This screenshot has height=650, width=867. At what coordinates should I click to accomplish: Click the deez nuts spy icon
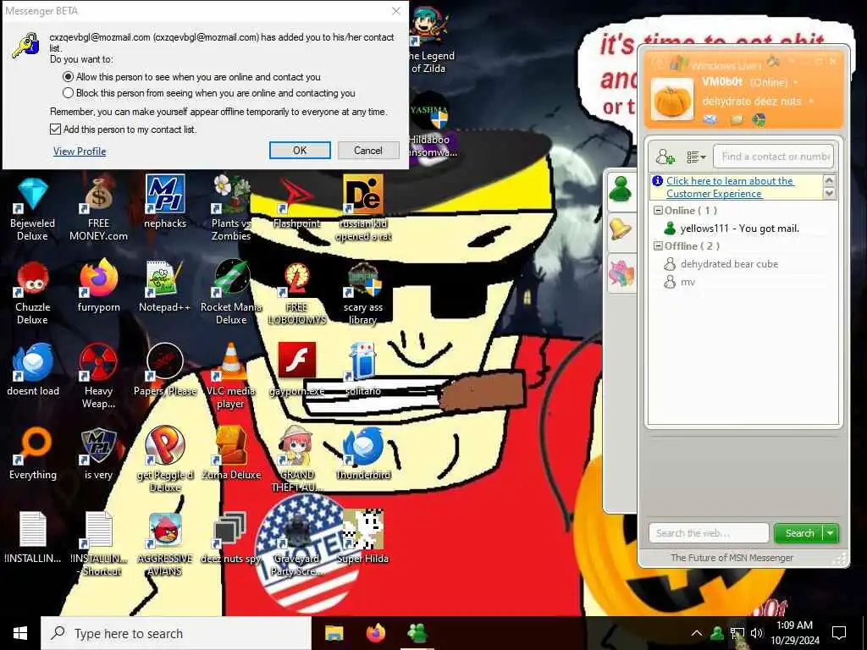coord(231,537)
